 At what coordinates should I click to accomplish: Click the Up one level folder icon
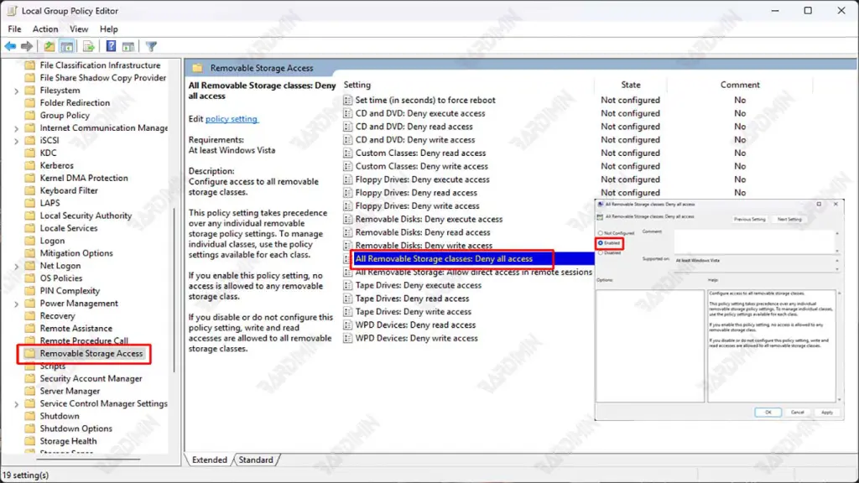pyautogui.click(x=49, y=47)
